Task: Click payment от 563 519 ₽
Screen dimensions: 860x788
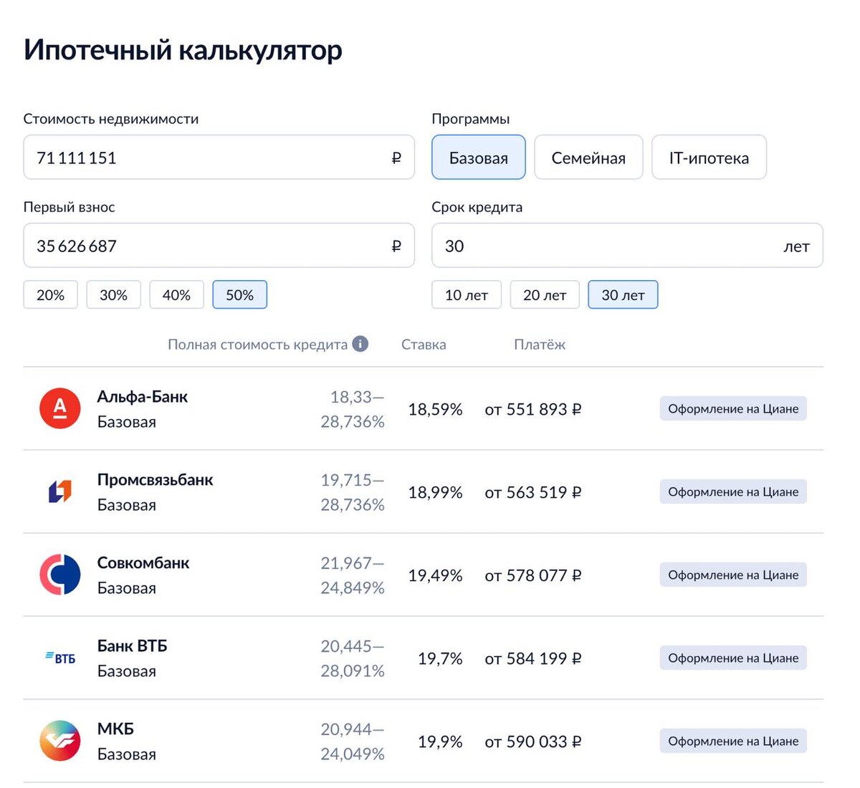Action: point(533,492)
